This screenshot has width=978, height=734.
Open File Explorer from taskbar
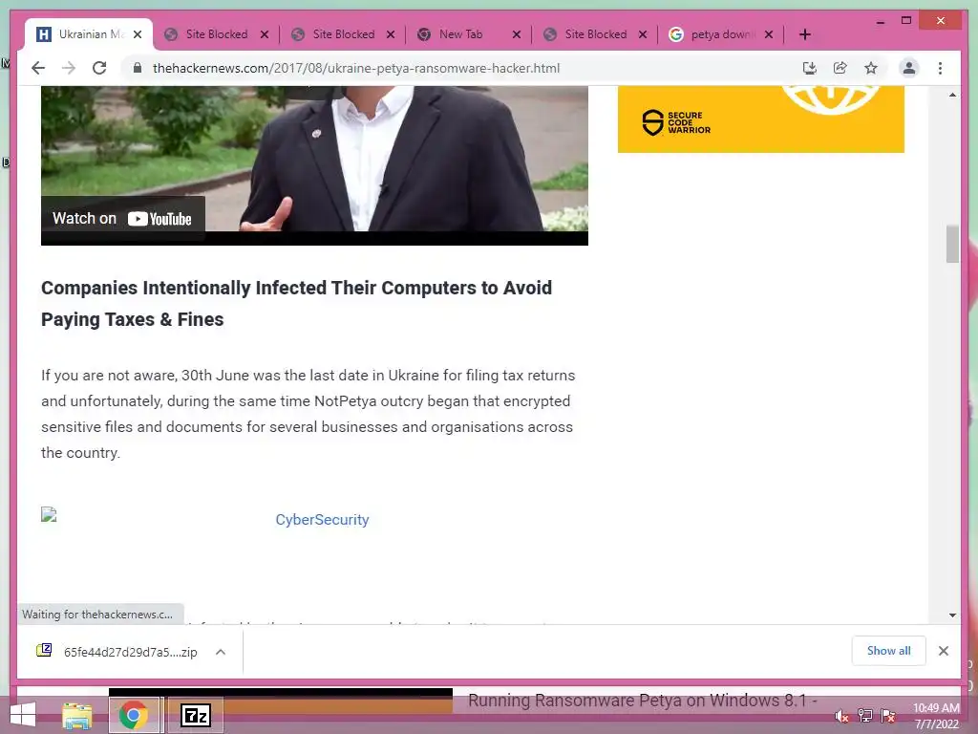coord(77,715)
